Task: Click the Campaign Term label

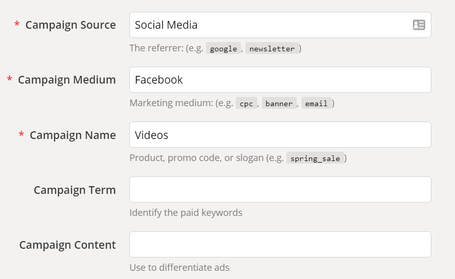Action: (x=74, y=190)
